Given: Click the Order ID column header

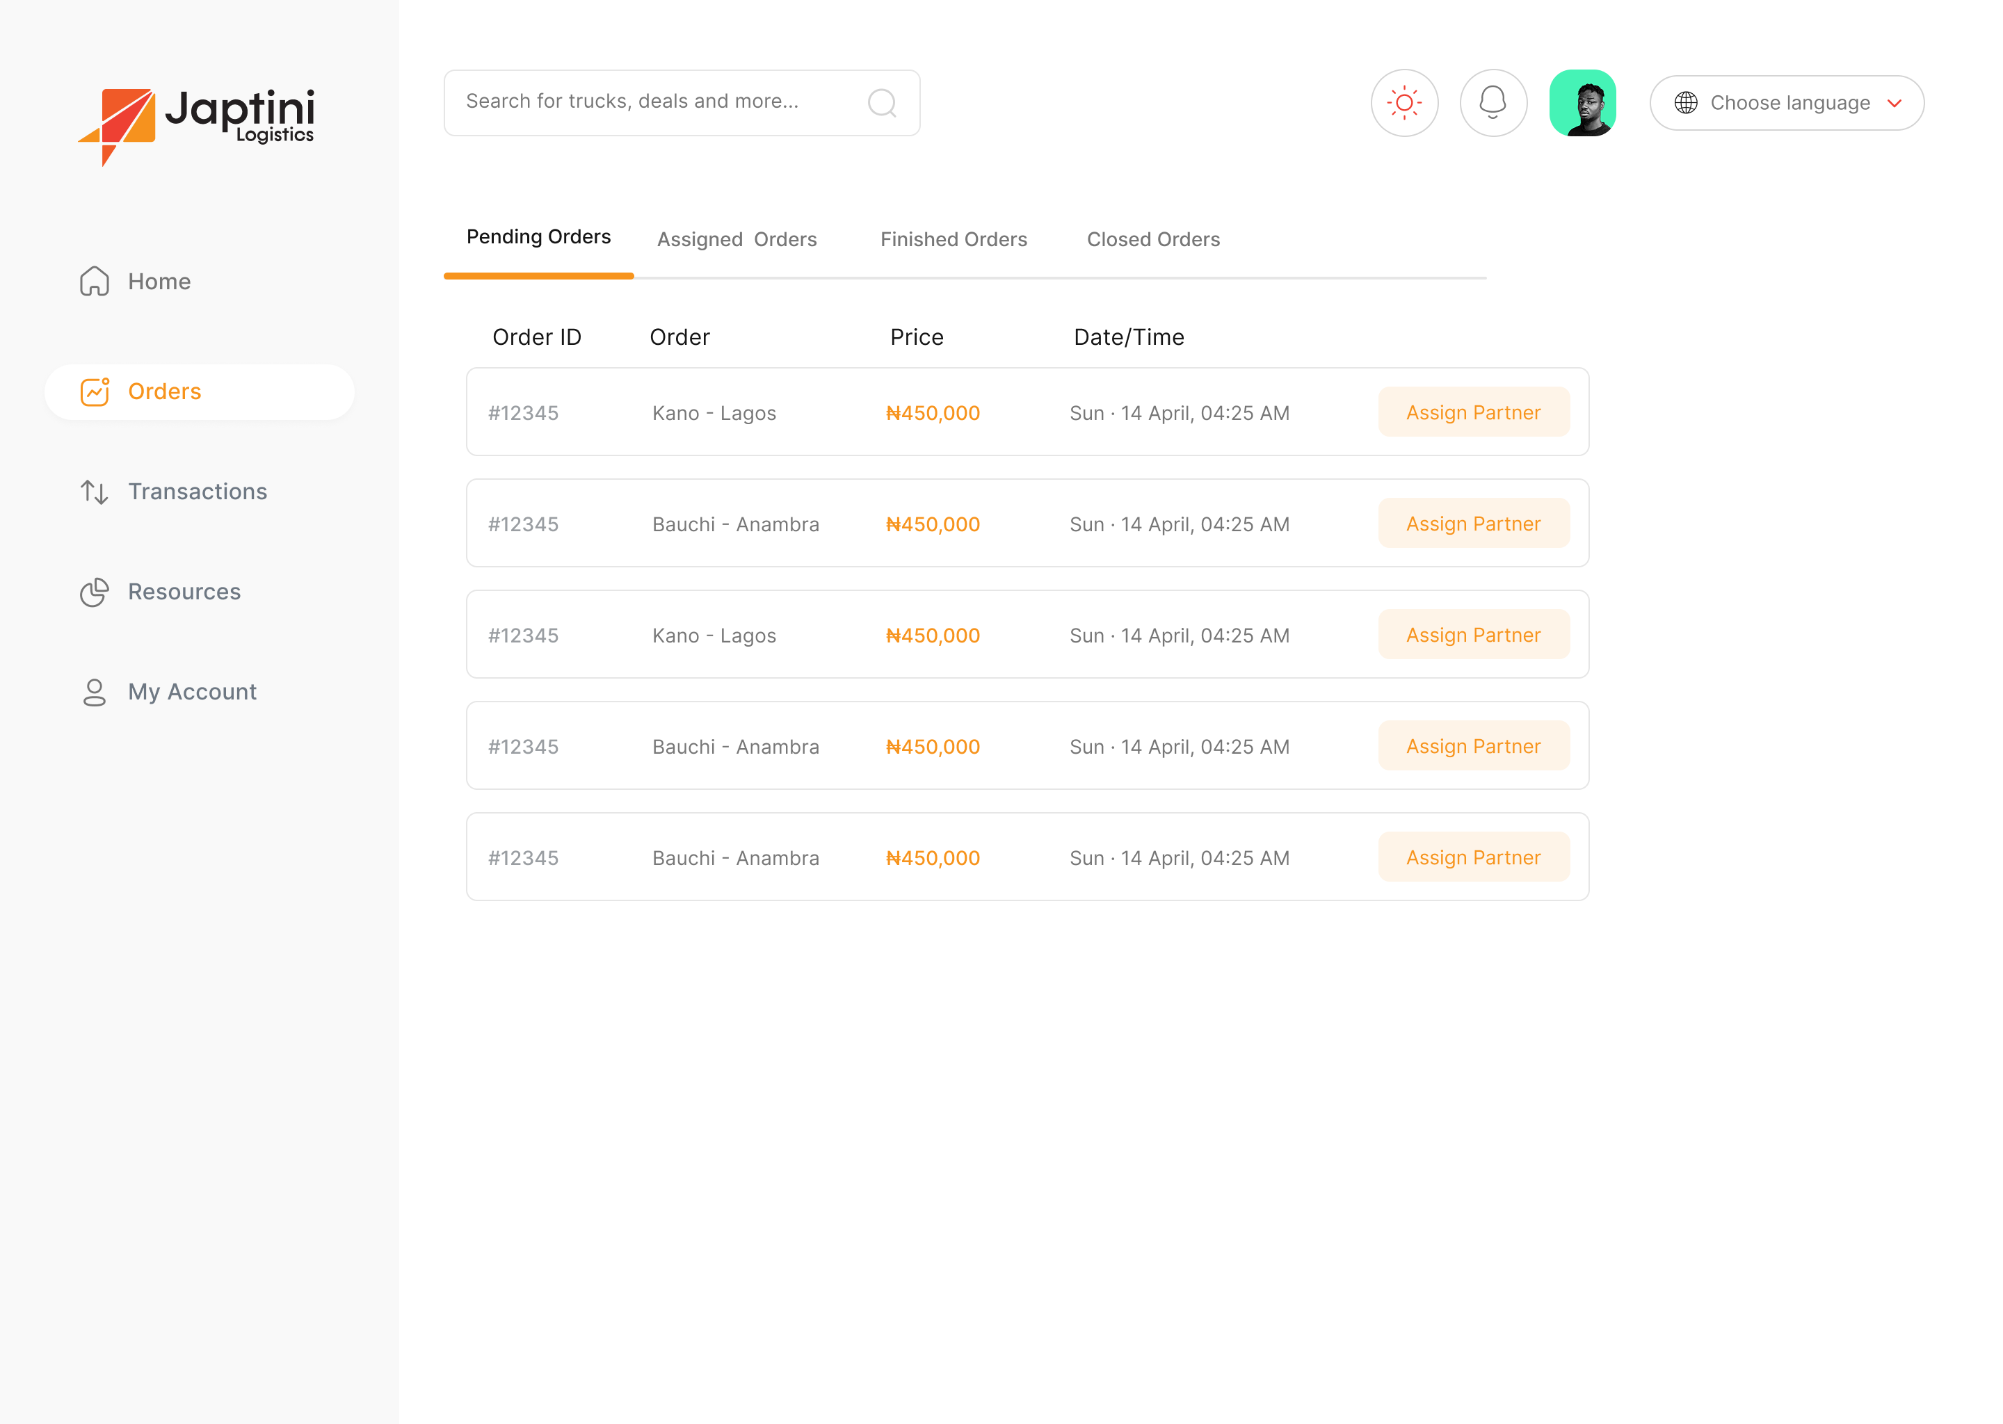Looking at the screenshot, I should 537,338.
